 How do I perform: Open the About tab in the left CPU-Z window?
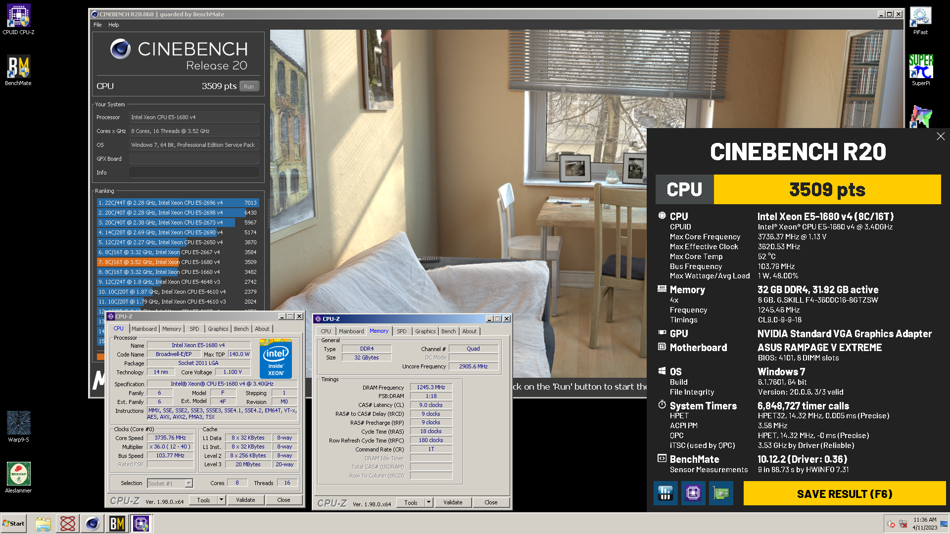tap(262, 329)
